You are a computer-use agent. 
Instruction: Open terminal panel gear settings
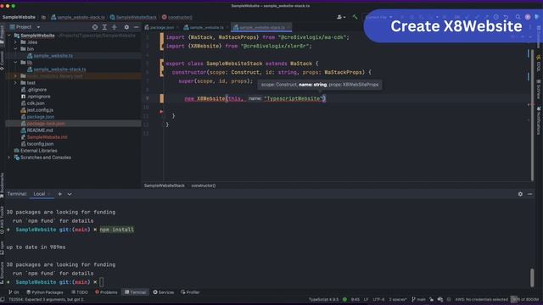[x=520, y=194]
